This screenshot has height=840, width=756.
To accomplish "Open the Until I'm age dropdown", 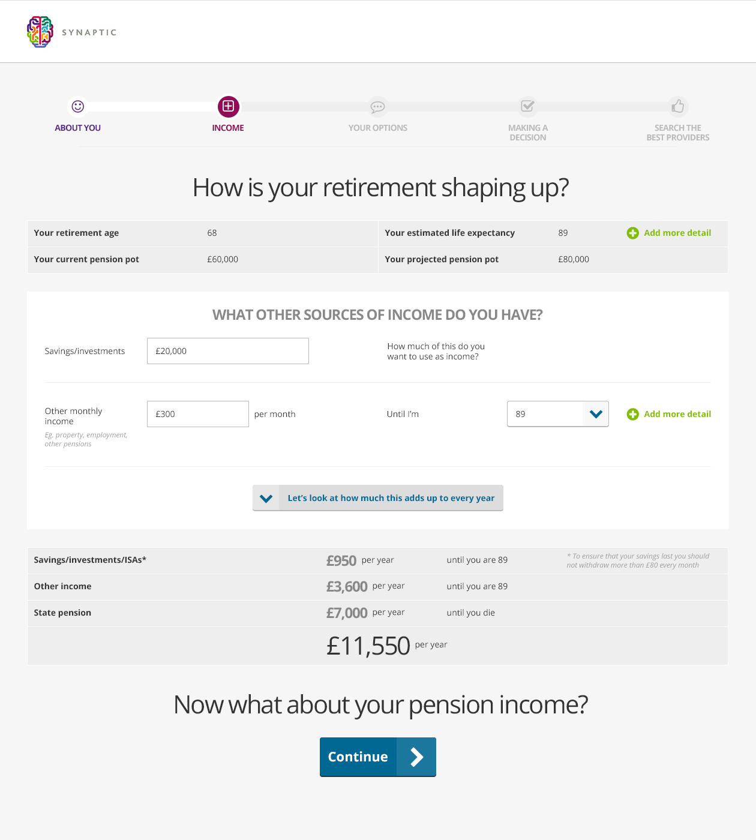I will (x=558, y=414).
